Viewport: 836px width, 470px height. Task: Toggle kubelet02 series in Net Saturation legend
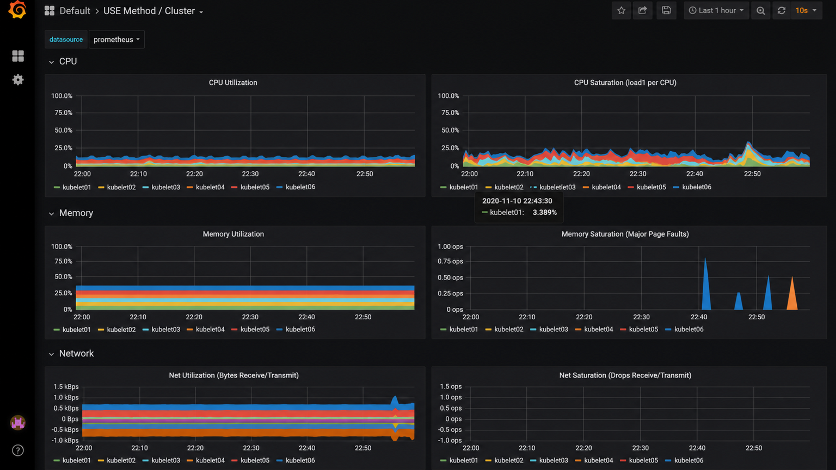coord(509,461)
